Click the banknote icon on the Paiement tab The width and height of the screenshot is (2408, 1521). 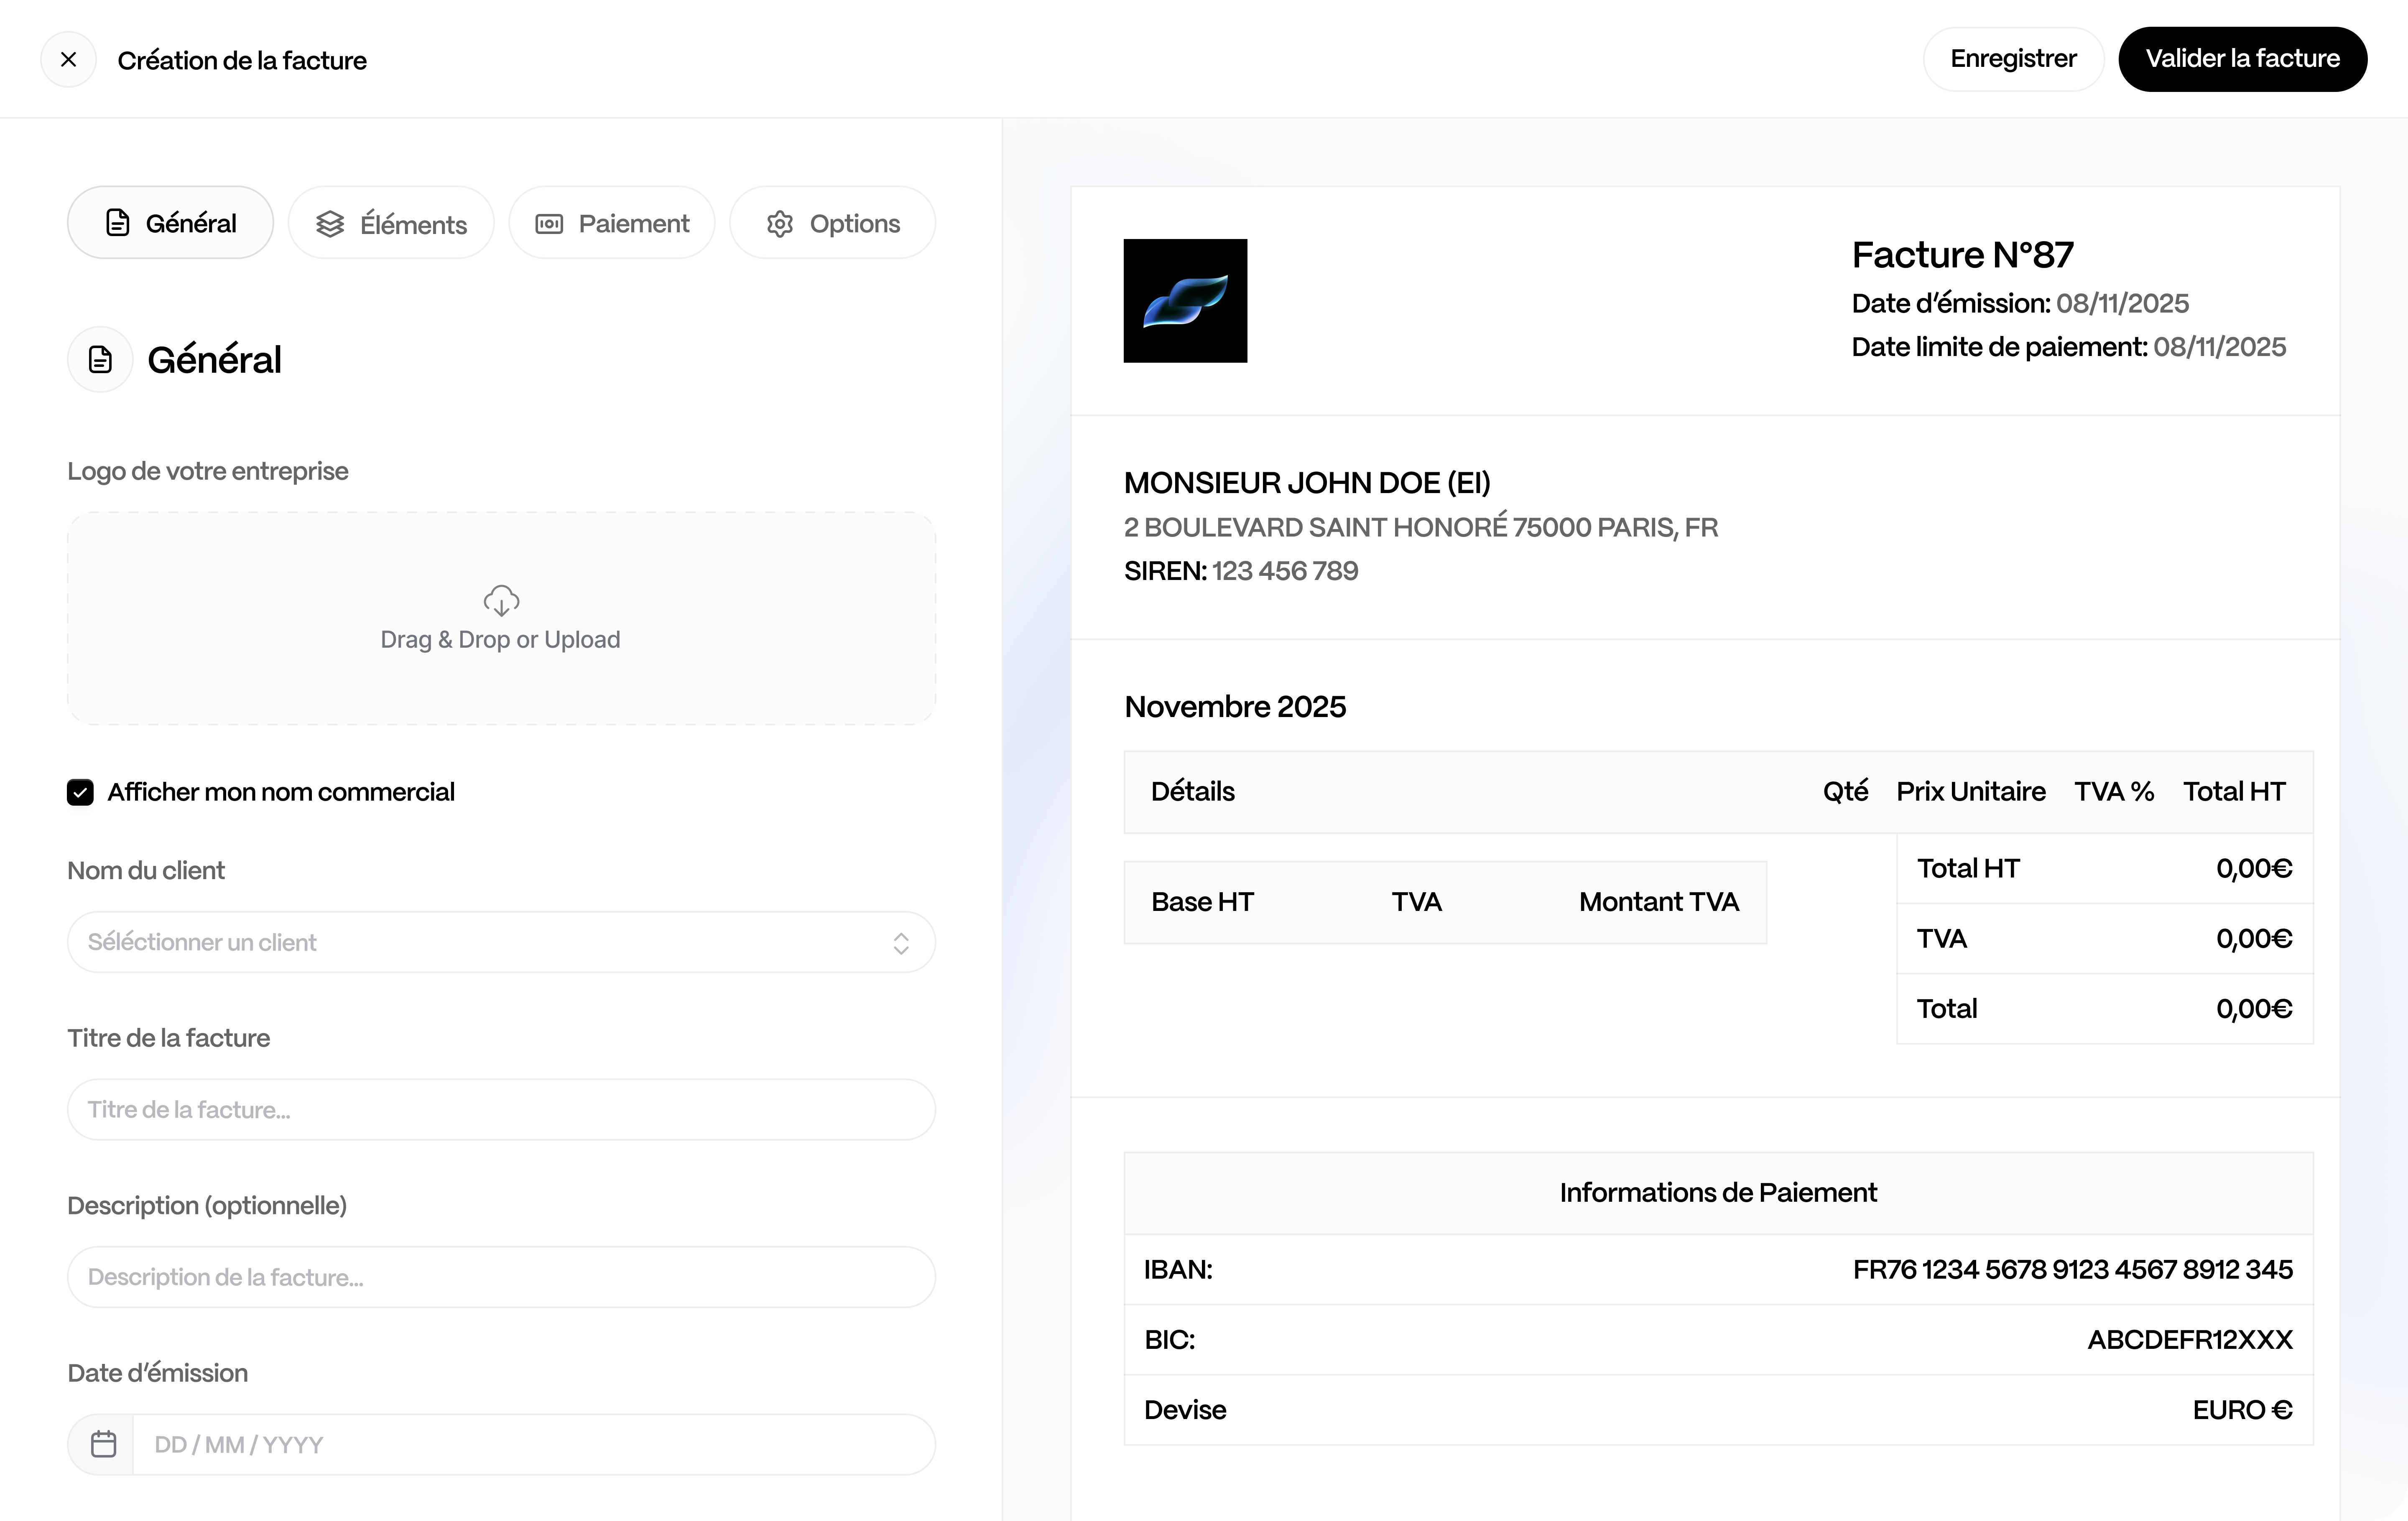click(549, 224)
